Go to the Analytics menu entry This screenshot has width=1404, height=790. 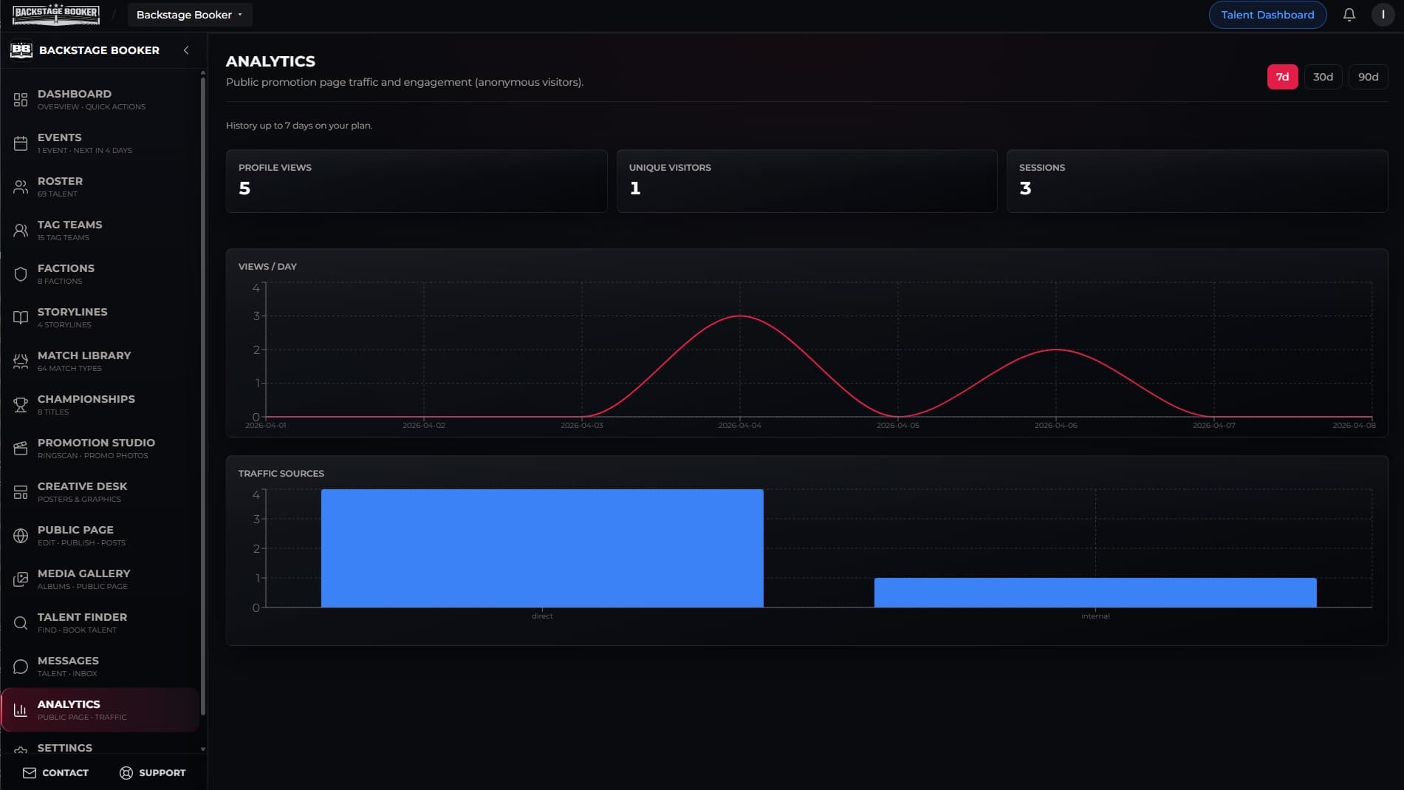(x=69, y=709)
